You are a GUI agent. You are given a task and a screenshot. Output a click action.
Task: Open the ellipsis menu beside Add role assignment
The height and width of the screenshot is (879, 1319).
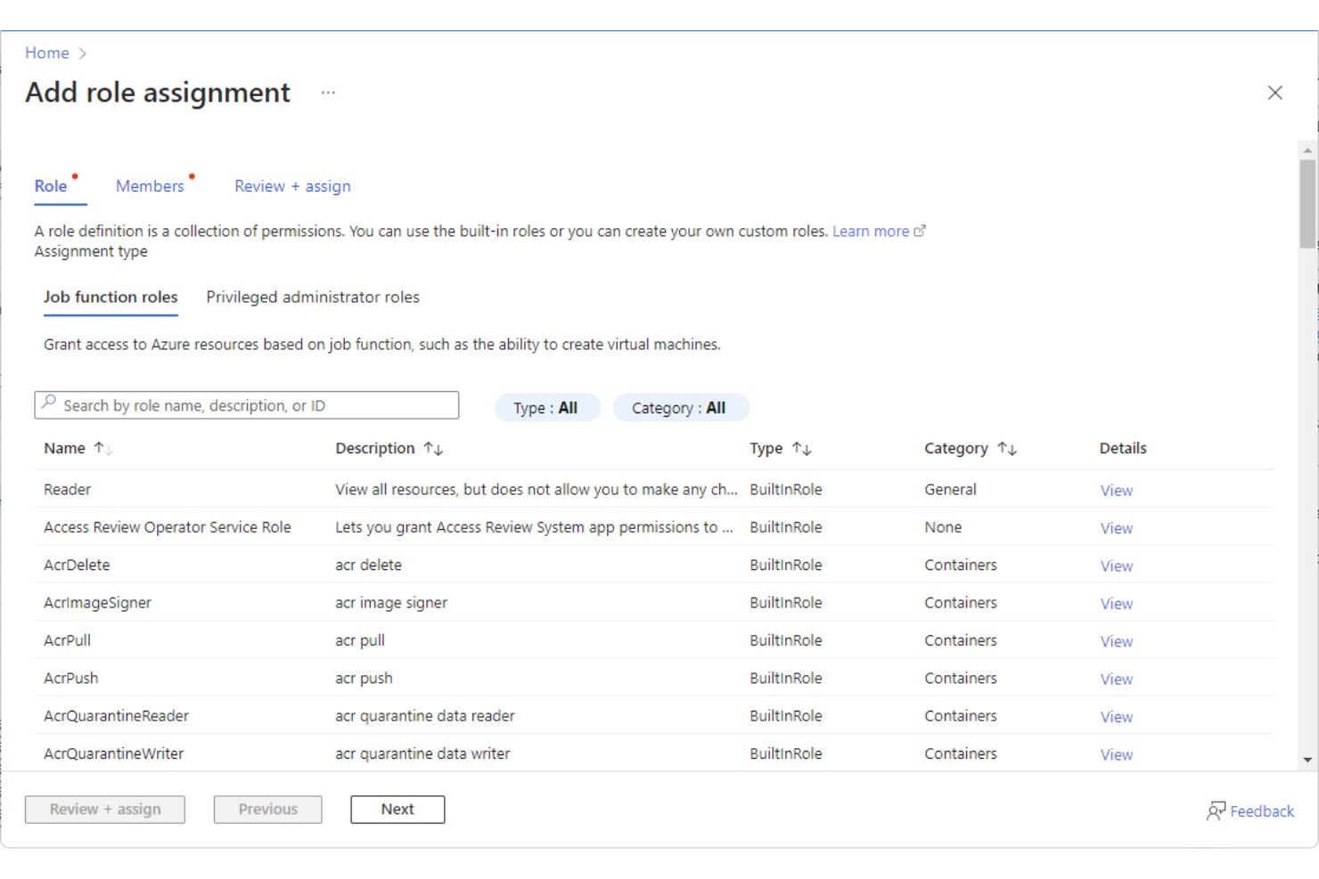point(328,92)
